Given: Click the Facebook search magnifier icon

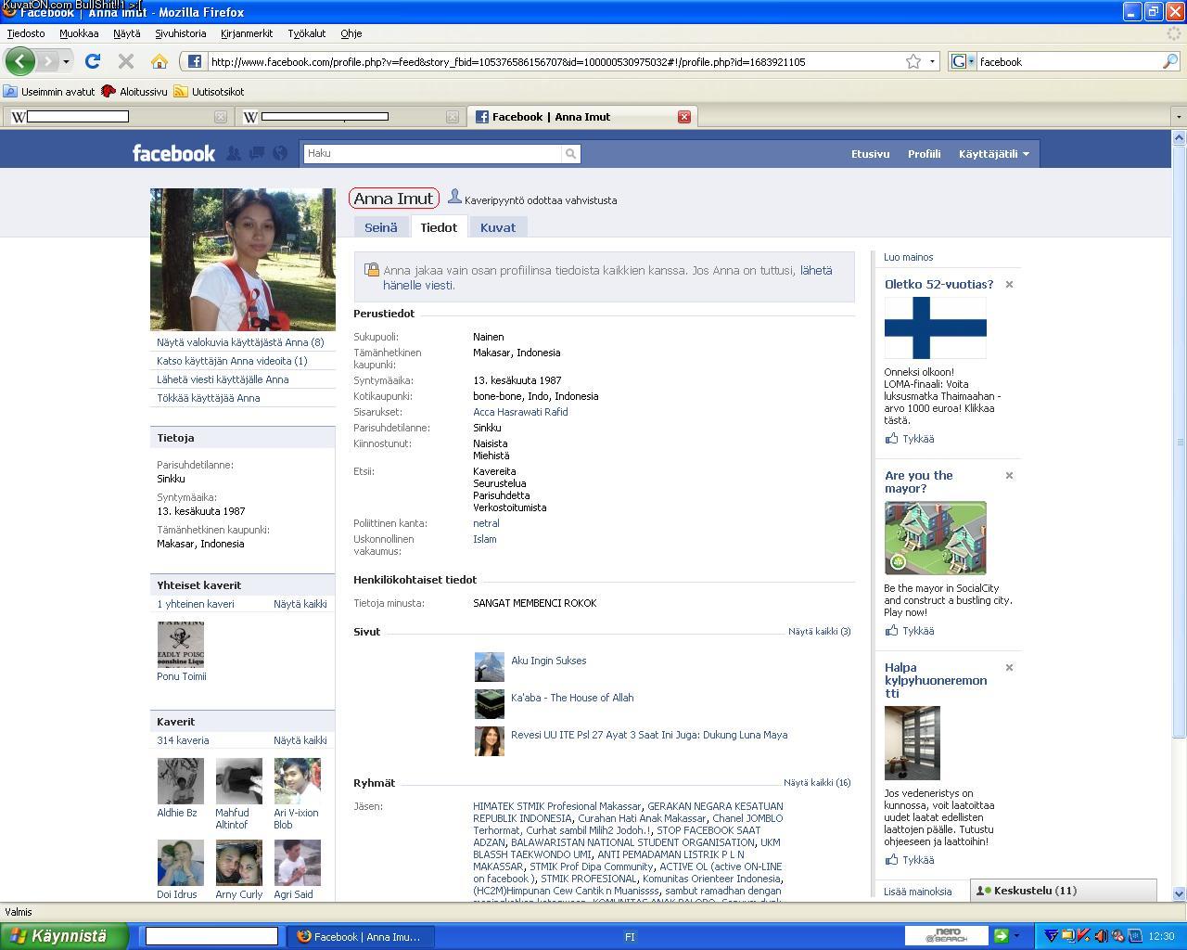Looking at the screenshot, I should click(571, 154).
